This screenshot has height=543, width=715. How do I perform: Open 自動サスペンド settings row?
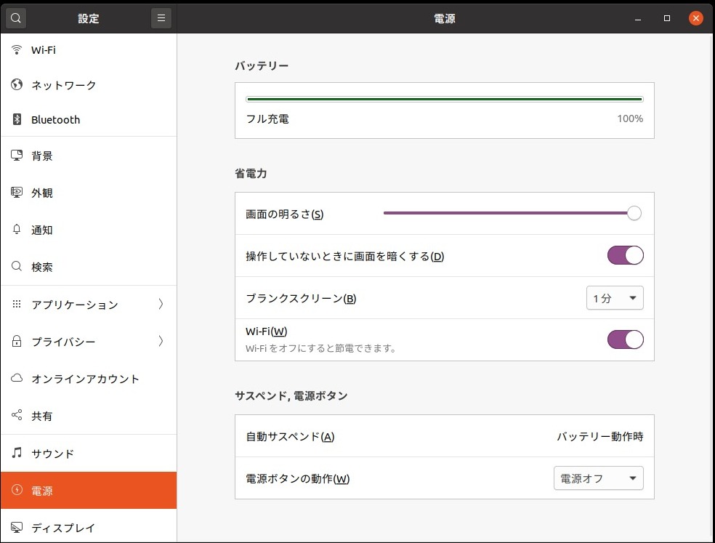(444, 437)
